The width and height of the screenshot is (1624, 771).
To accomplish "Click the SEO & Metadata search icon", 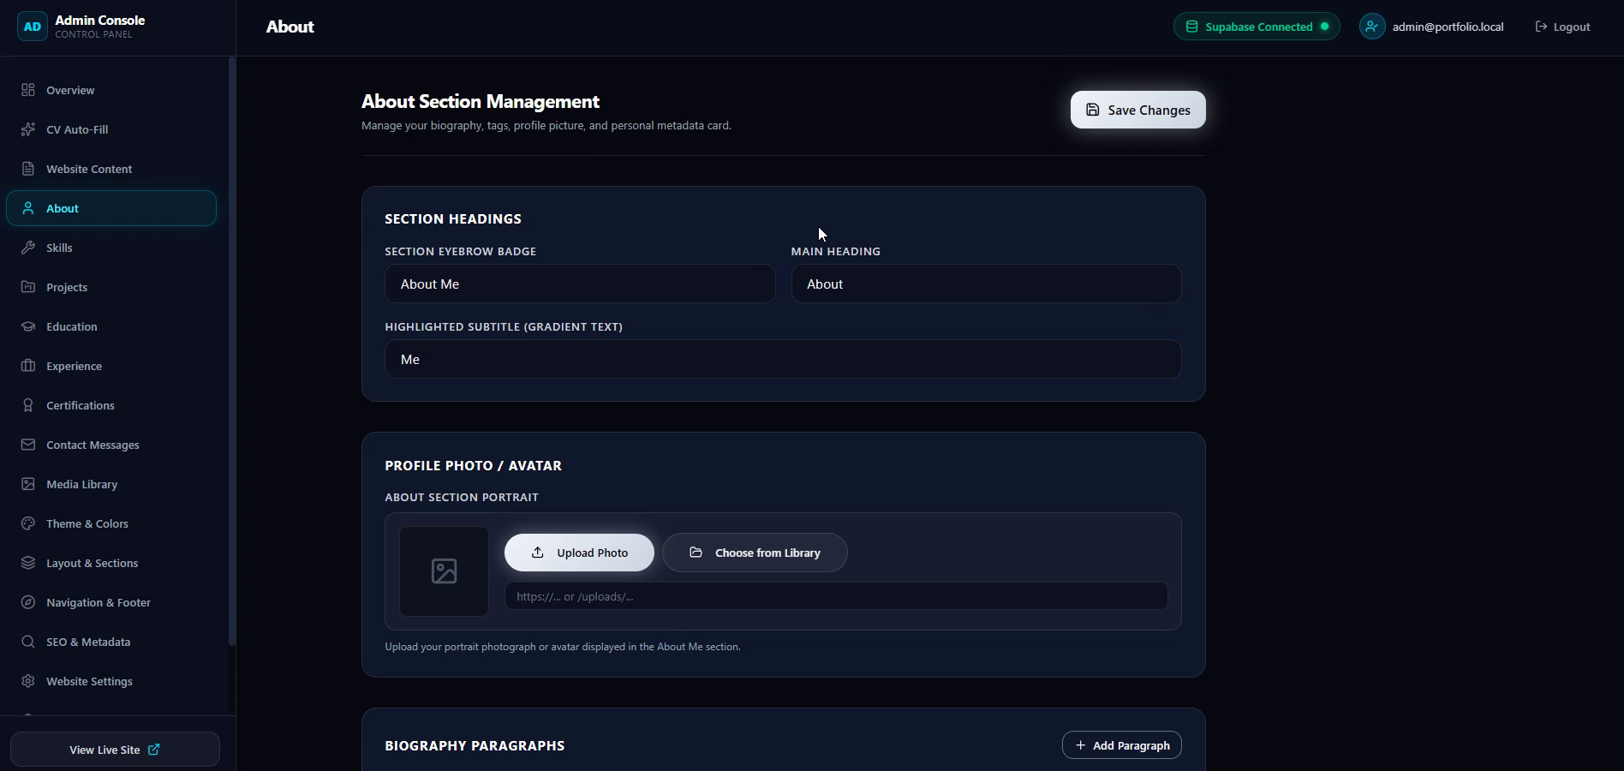I will point(28,642).
